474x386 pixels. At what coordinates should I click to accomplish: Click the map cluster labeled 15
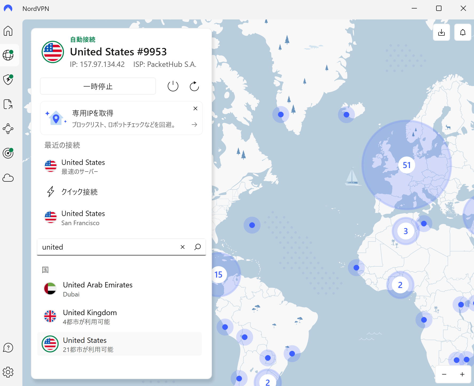[219, 275]
